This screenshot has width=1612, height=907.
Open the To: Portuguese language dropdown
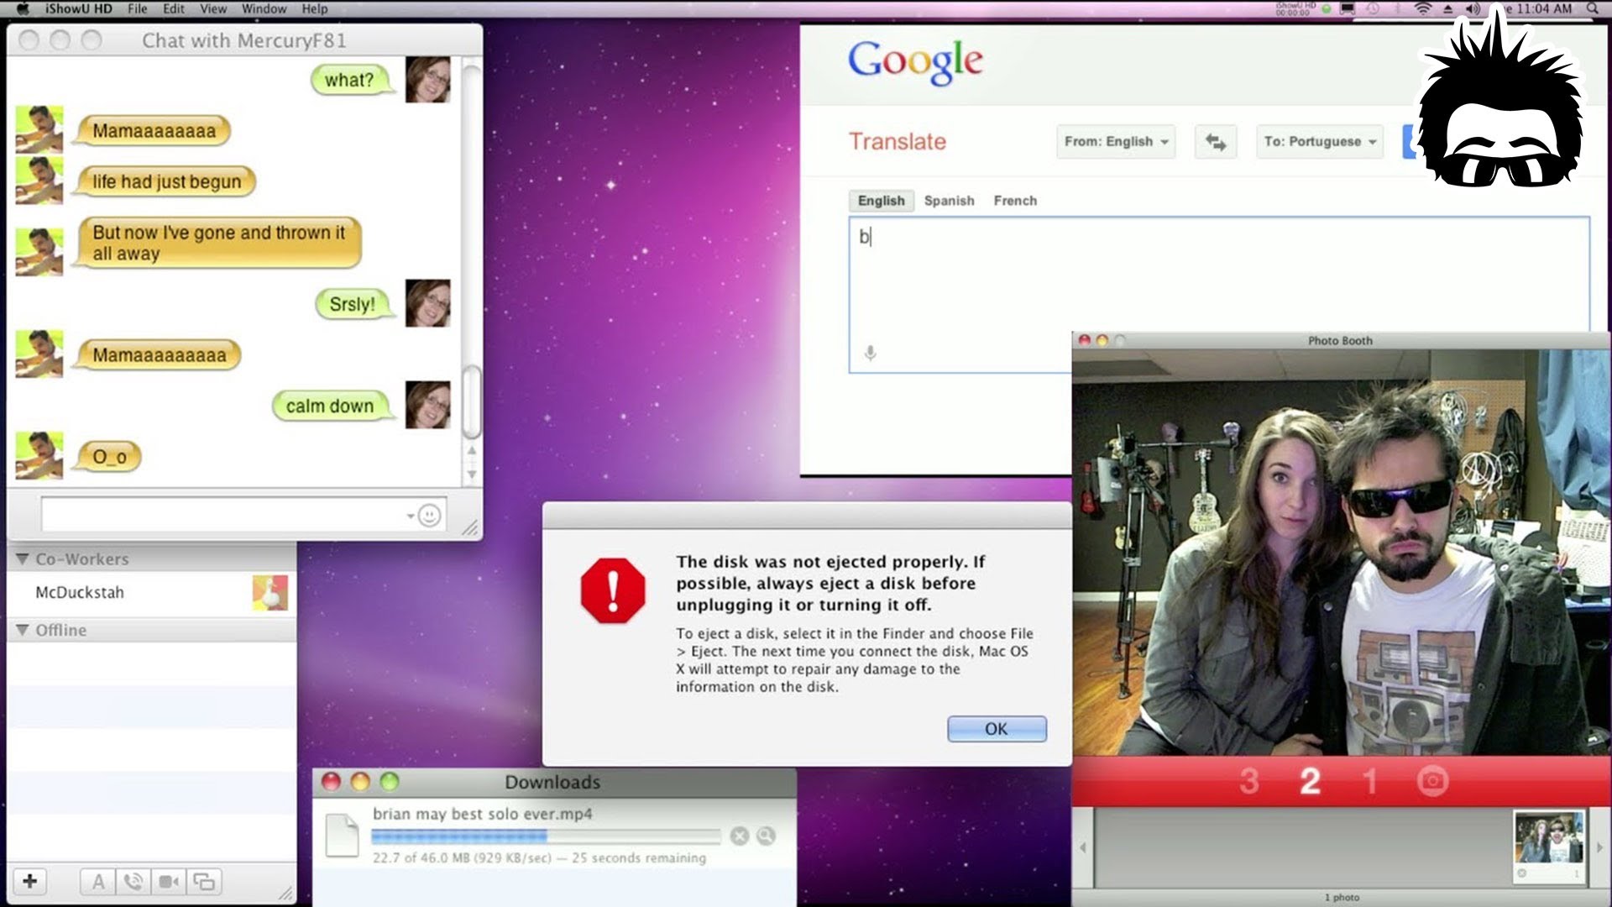(x=1319, y=142)
